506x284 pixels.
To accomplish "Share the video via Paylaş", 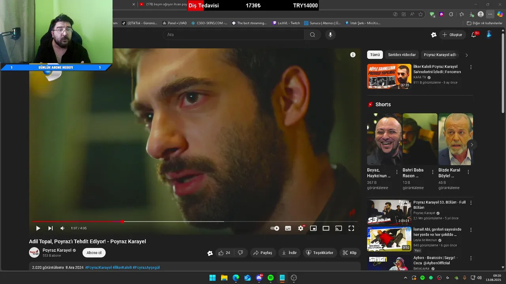I will click(x=262, y=253).
